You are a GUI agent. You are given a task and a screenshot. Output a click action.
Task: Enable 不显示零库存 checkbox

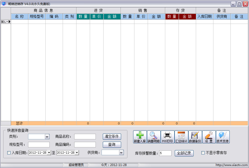tap(203, 153)
